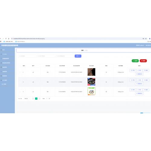Screen dimensions: 151x151
Task: Click the bookmark star in address bar
Action: pyautogui.click(x=146, y=39)
